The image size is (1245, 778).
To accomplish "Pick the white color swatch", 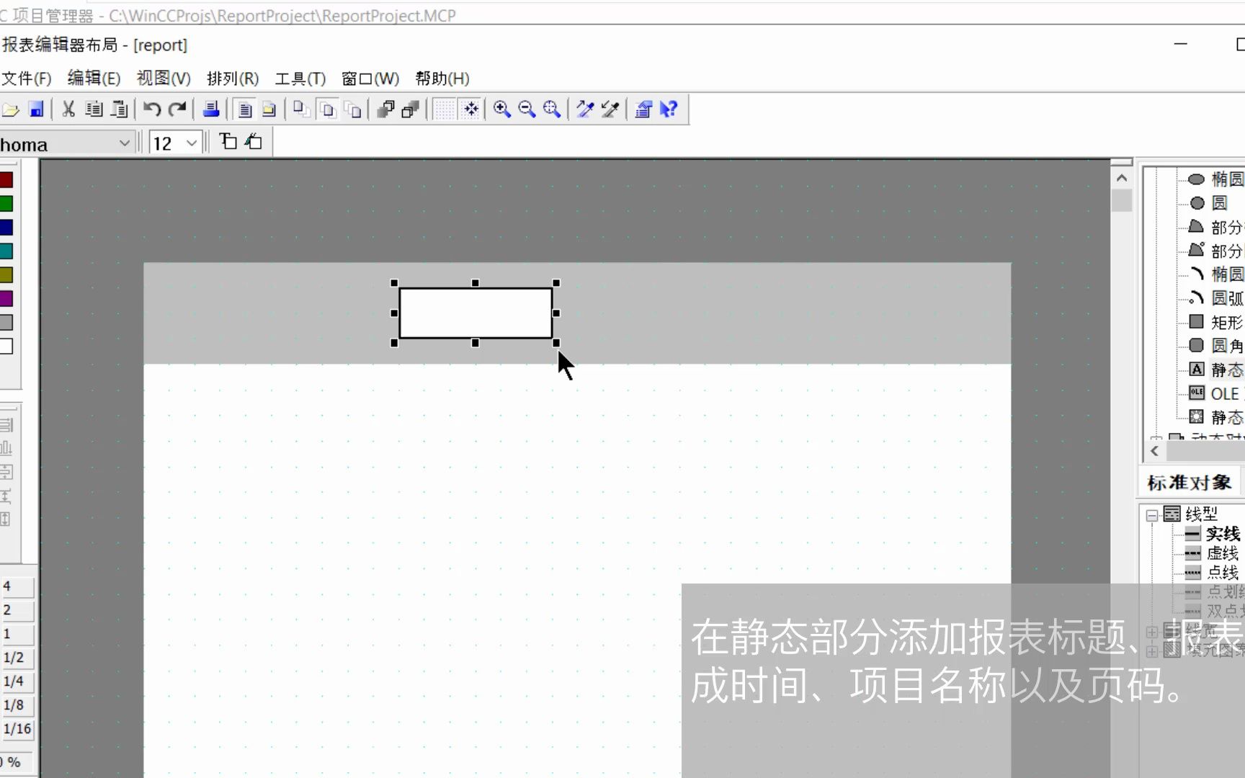I will tap(6, 346).
